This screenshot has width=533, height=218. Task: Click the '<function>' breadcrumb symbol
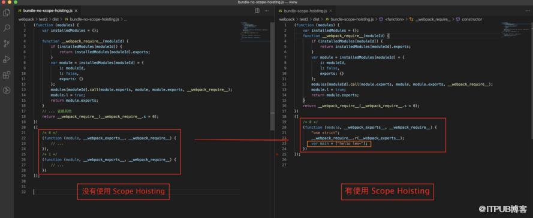pos(392,19)
